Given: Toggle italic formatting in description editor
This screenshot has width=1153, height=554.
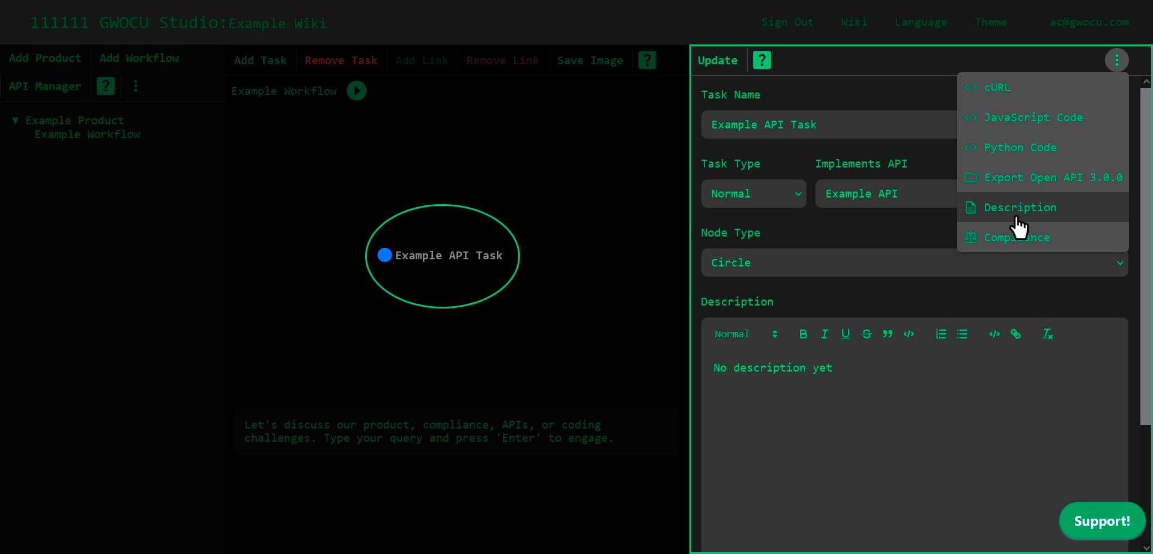Looking at the screenshot, I should (x=824, y=334).
